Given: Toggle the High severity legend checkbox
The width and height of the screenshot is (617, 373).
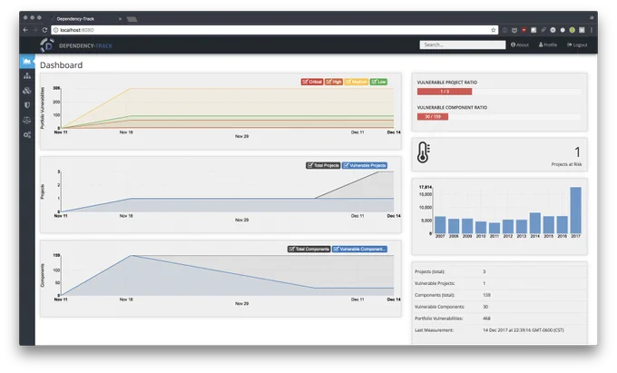Looking at the screenshot, I should pyautogui.click(x=334, y=82).
